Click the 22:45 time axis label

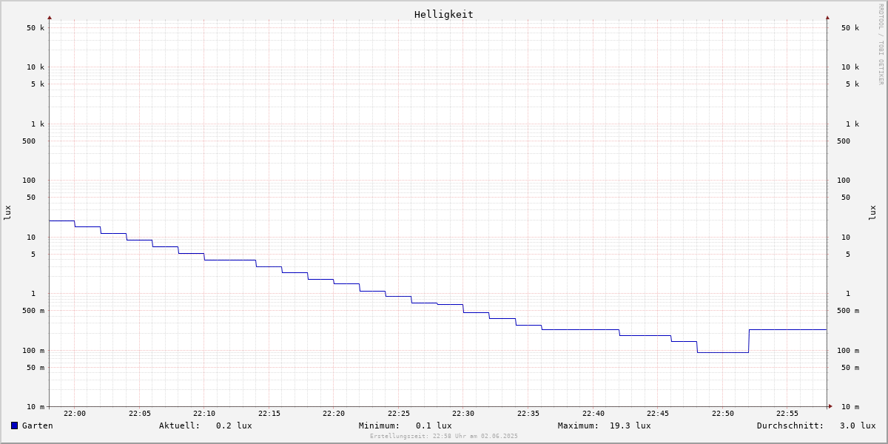click(658, 414)
